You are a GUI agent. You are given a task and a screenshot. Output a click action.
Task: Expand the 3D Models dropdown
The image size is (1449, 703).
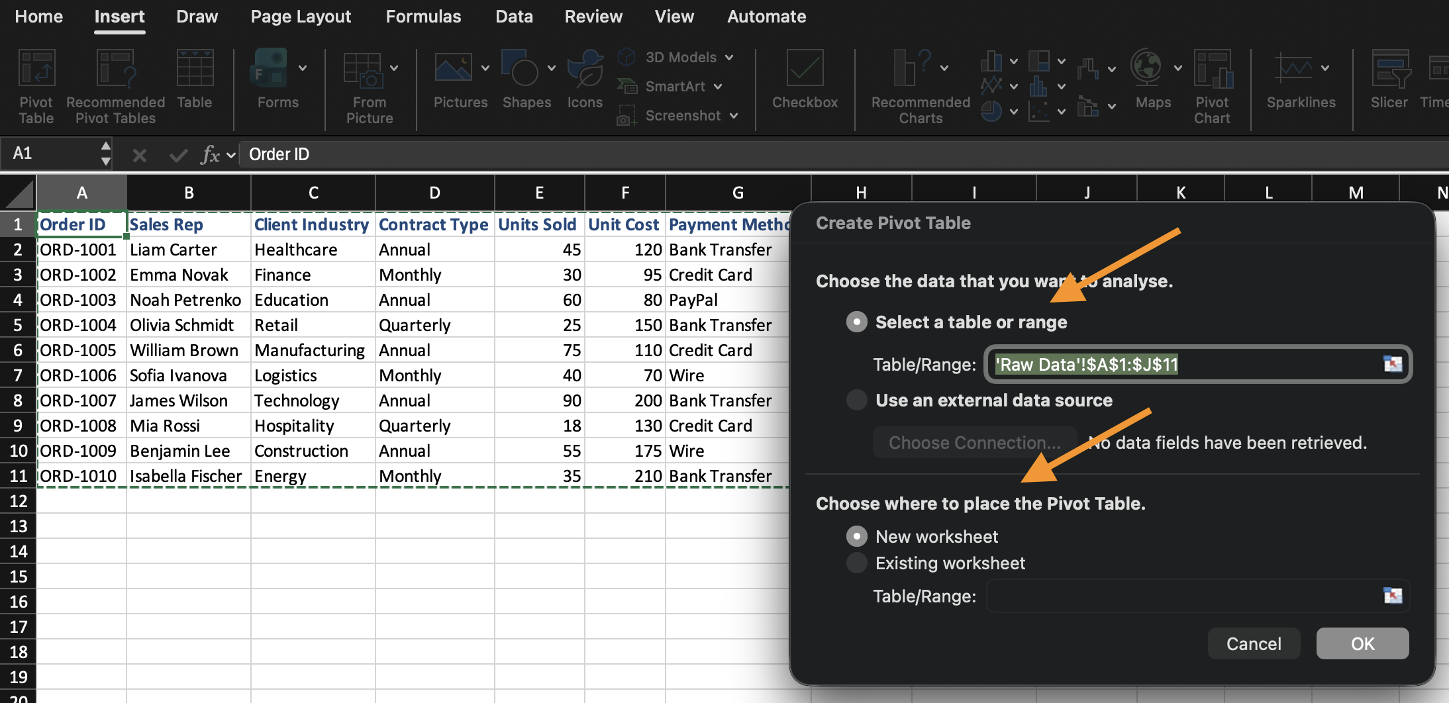coord(729,58)
